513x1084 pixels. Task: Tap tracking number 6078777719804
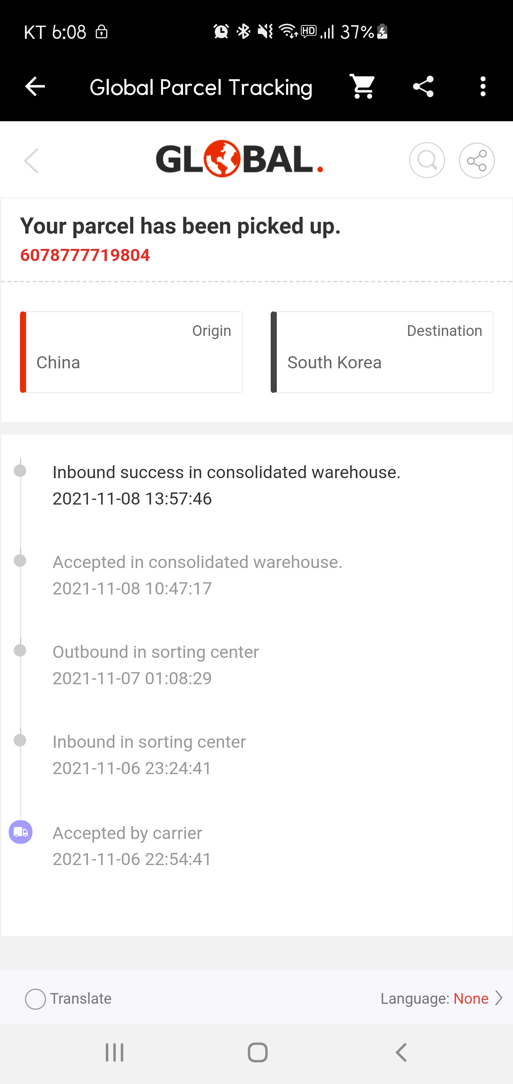[x=85, y=255]
